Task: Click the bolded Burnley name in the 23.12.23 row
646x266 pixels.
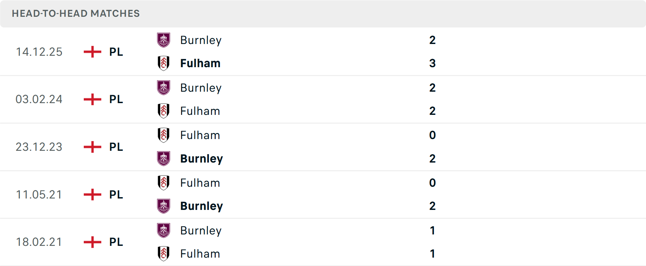Action: [x=202, y=159]
